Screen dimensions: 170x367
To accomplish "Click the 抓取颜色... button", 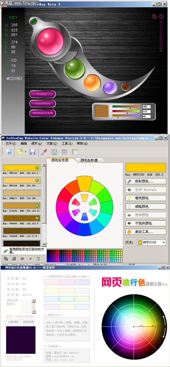I will tap(146, 182).
